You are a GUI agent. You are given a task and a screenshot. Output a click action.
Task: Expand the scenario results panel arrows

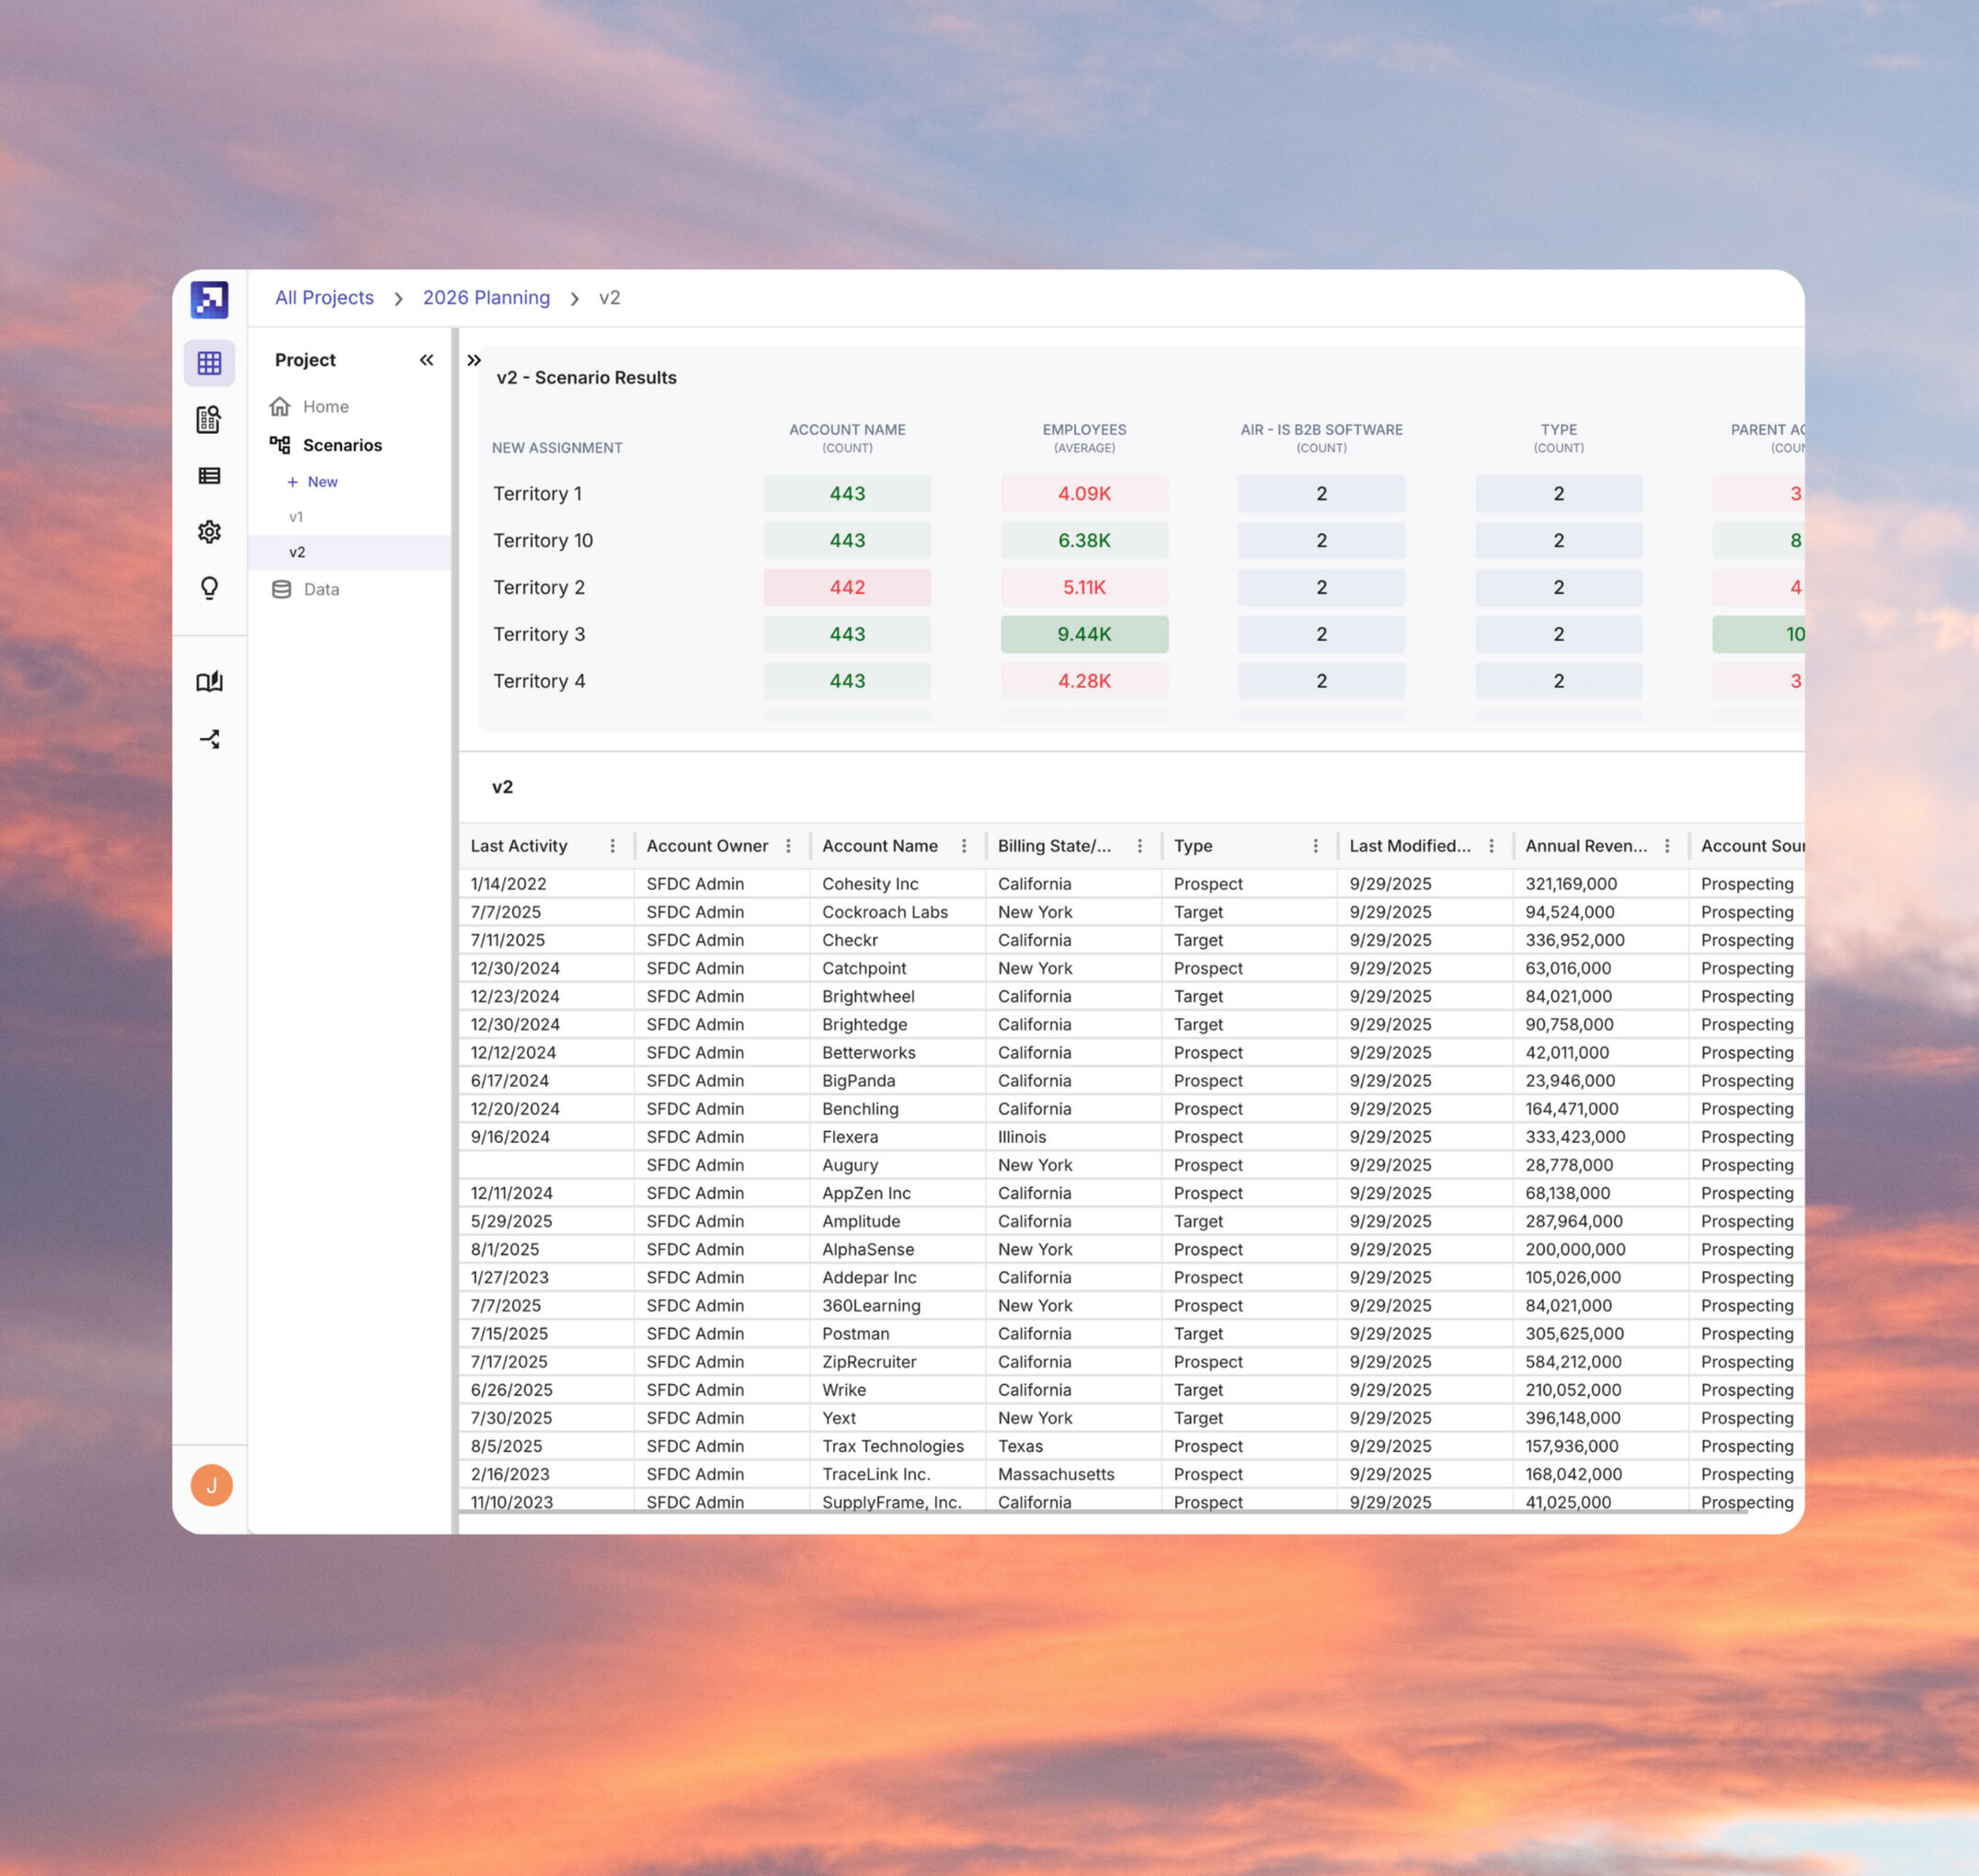(x=474, y=360)
